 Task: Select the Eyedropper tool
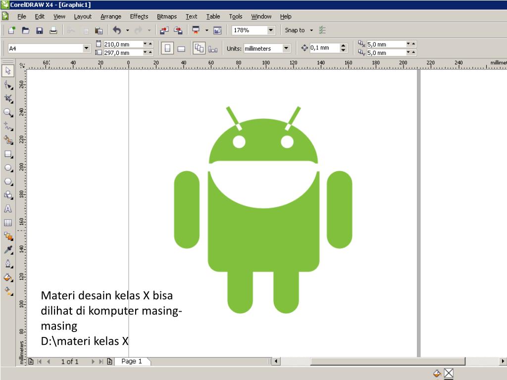(8, 250)
